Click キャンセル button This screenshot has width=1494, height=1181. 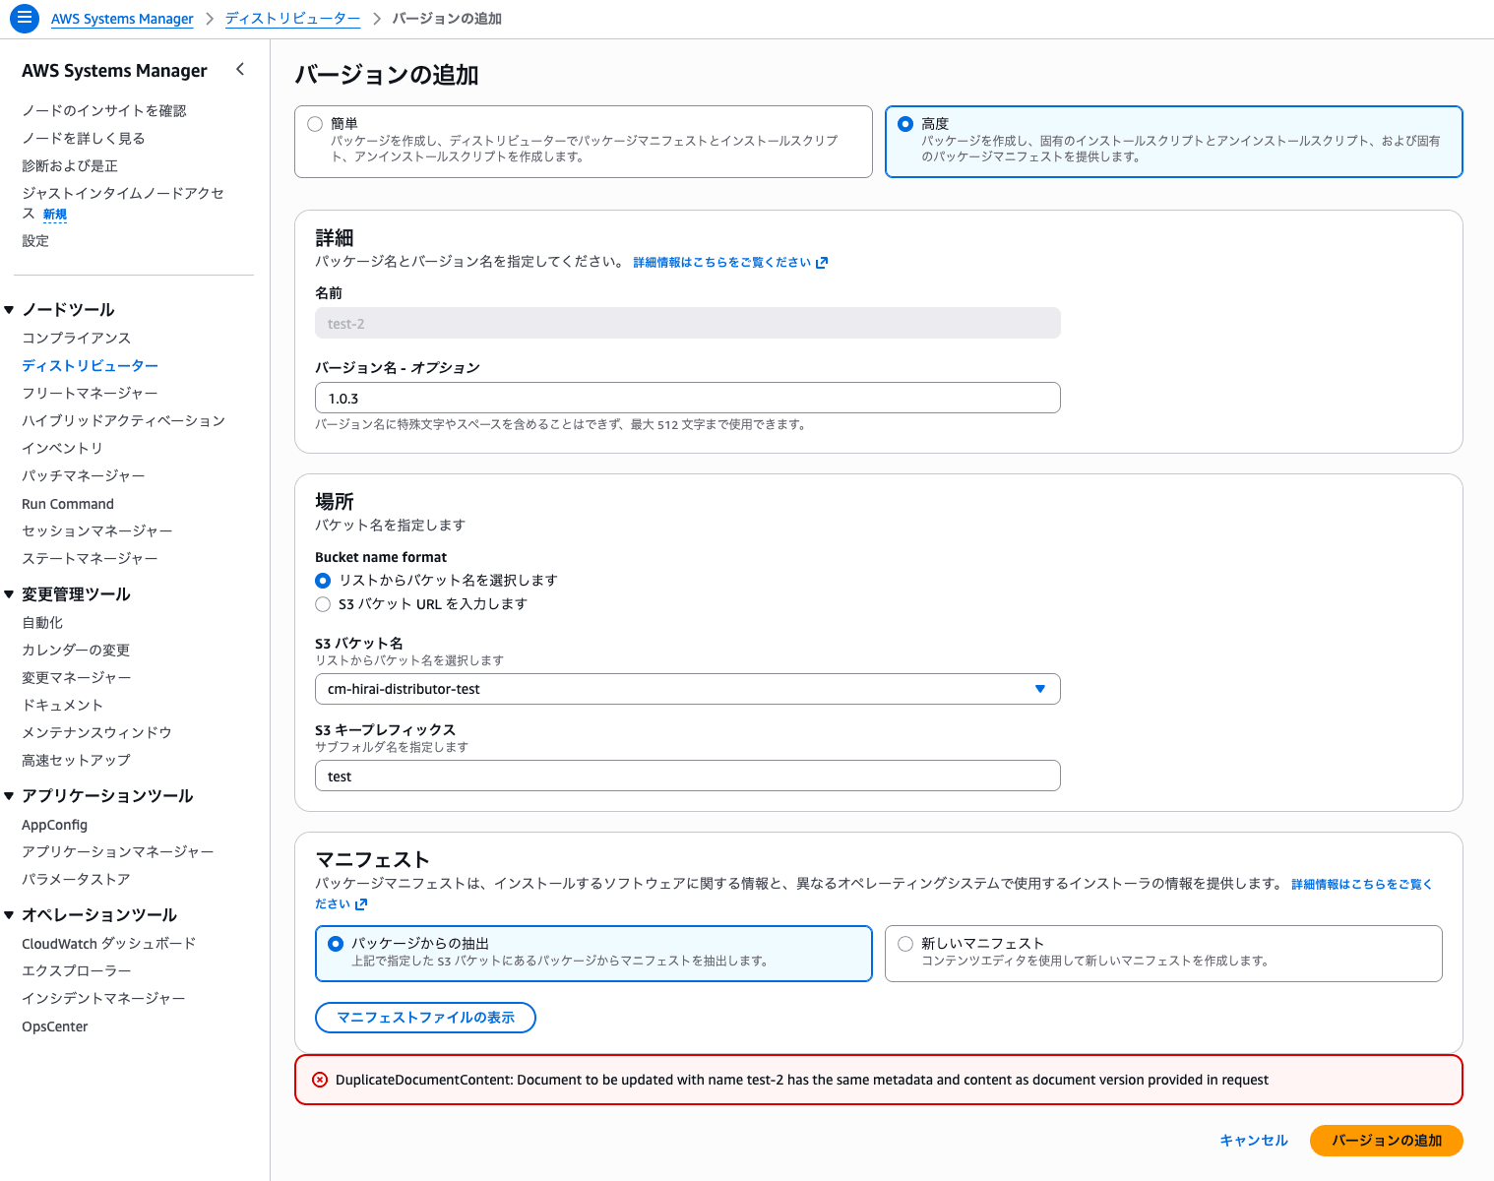coord(1253,1141)
